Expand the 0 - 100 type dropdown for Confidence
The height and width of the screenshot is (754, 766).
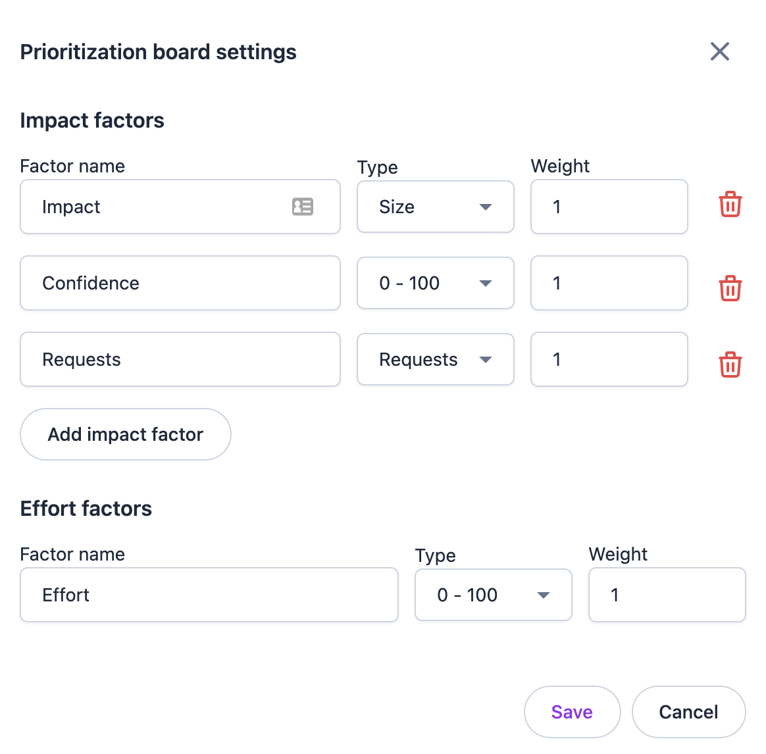435,283
